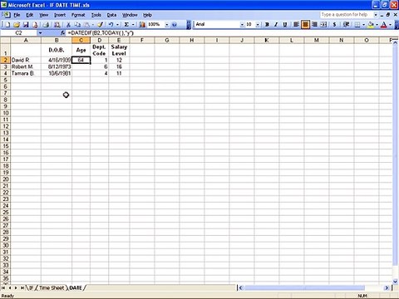399x299 pixels.
Task: Save the workbook with the floppy disk icon
Action: tap(26, 25)
